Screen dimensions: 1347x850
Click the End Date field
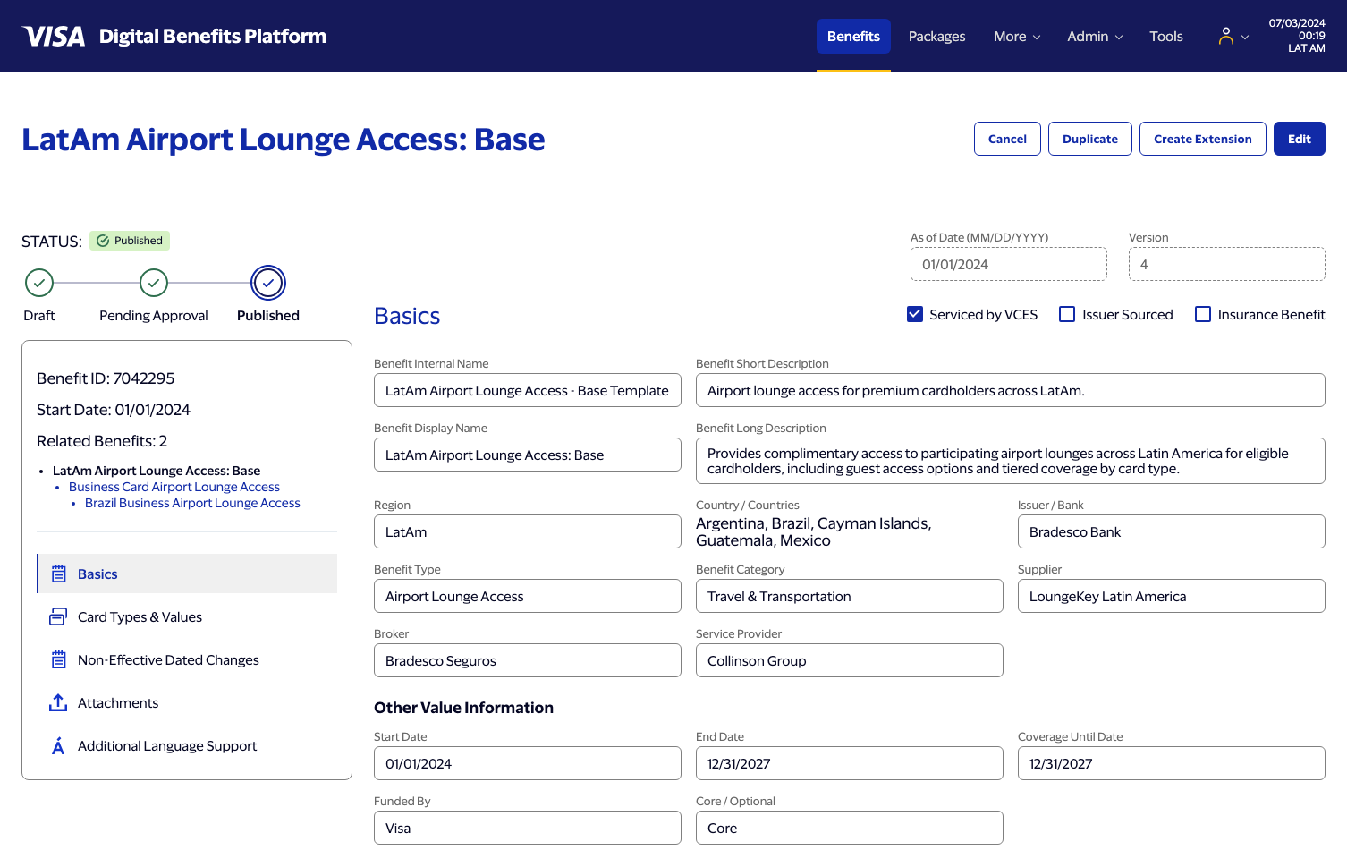point(850,763)
